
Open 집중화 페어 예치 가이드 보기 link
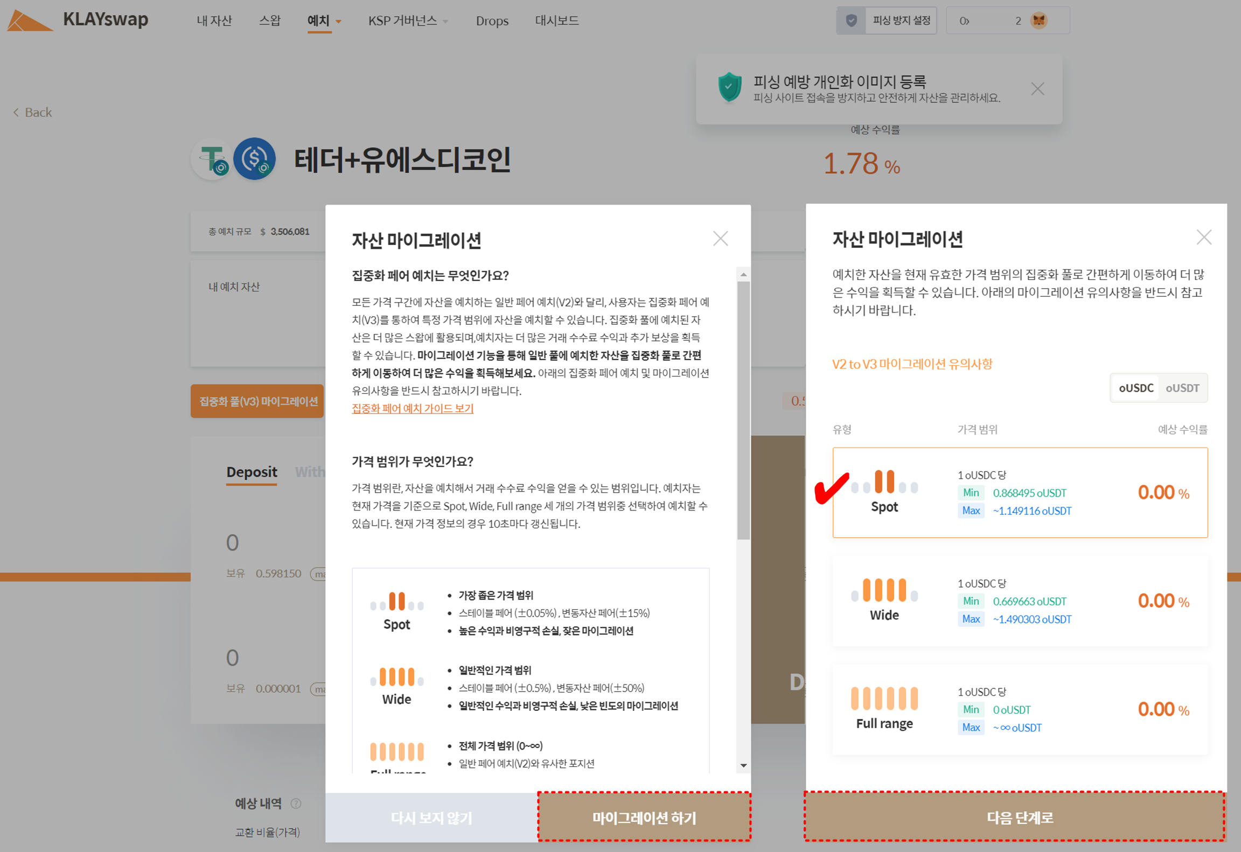pyautogui.click(x=413, y=408)
